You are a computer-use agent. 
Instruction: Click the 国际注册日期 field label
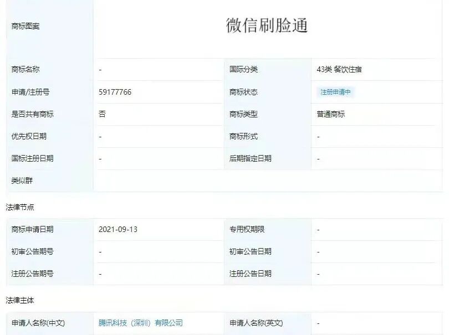click(32, 158)
